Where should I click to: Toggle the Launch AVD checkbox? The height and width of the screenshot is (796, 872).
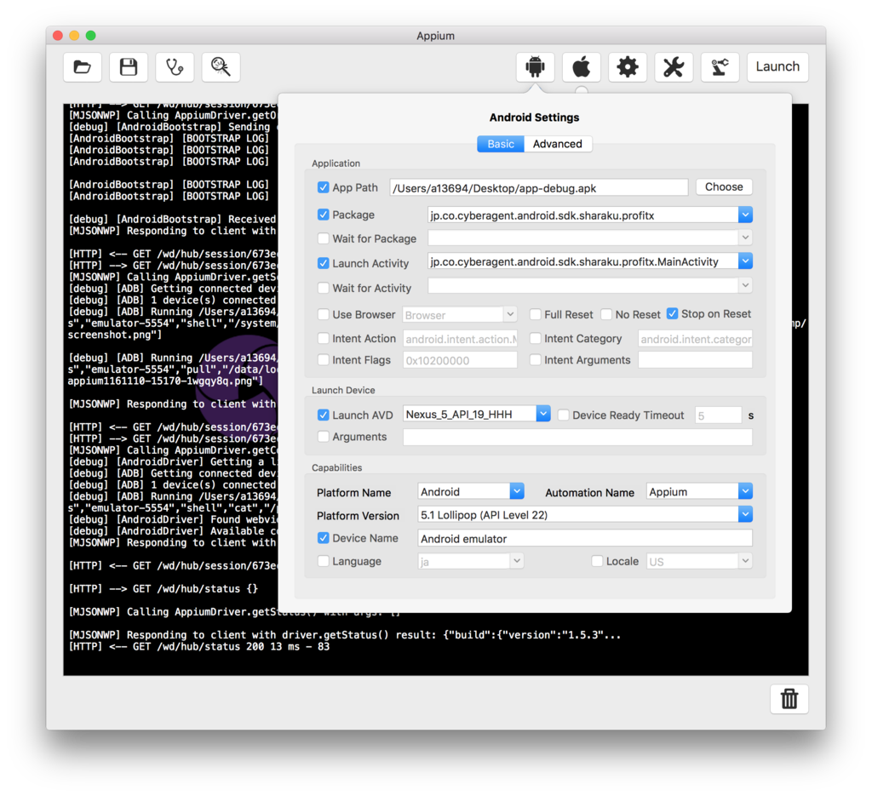tap(323, 415)
